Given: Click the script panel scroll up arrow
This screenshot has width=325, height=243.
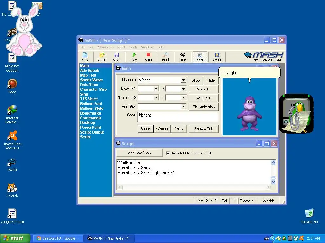Looking at the screenshot, I should pyautogui.click(x=273, y=163).
